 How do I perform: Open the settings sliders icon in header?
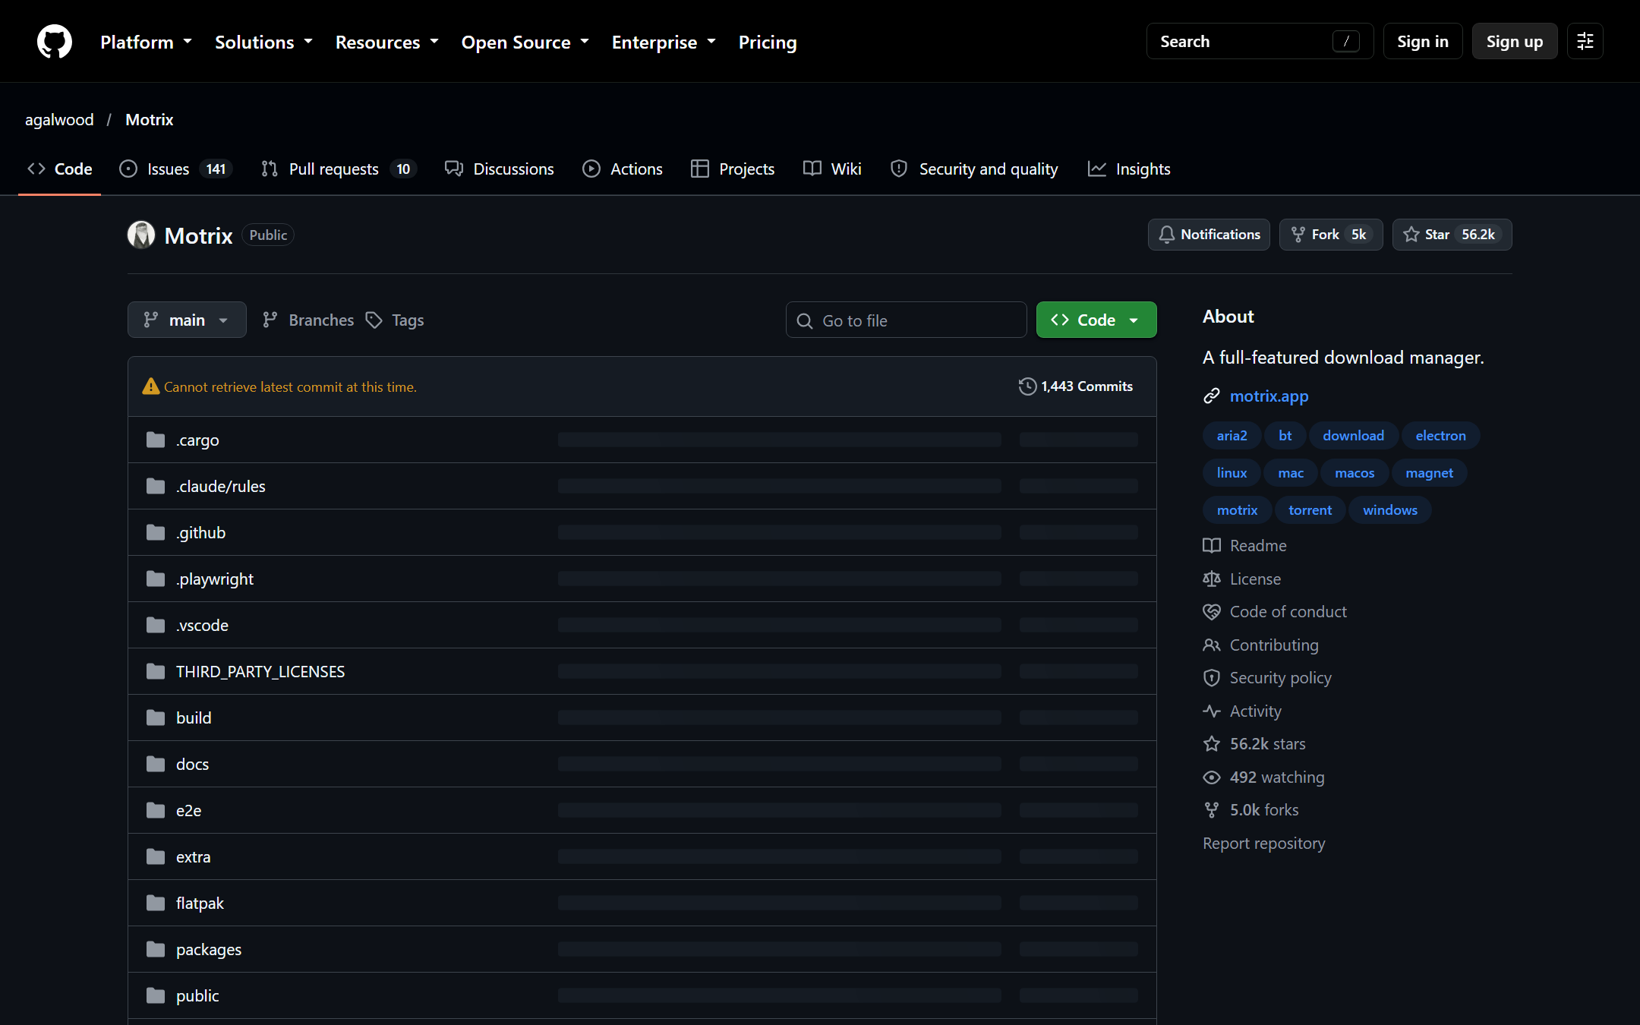pyautogui.click(x=1585, y=42)
